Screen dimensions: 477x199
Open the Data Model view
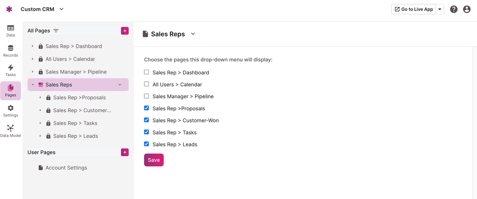pyautogui.click(x=10, y=131)
